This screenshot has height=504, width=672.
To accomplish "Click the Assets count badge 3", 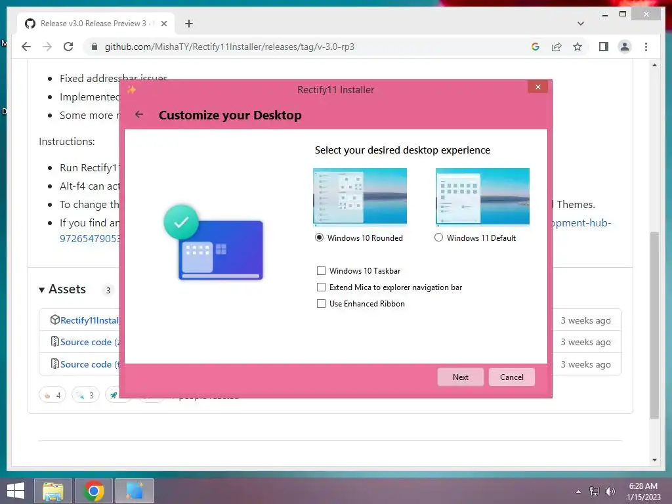I will 108,290.
